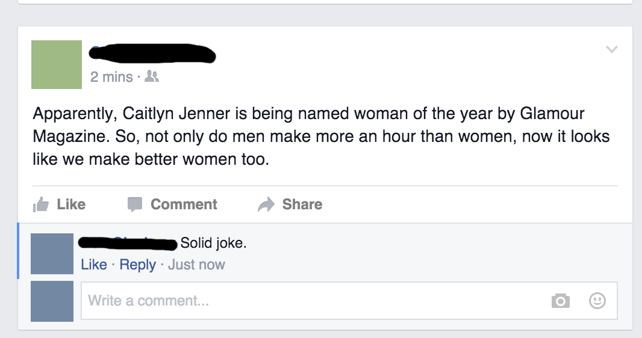This screenshot has height=338, width=642.
Task: Focus the "Write a comment..." field
Action: tap(313, 301)
